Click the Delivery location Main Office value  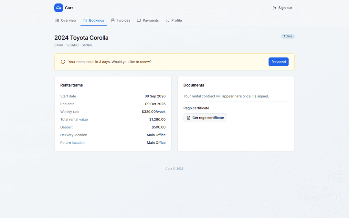(x=156, y=135)
